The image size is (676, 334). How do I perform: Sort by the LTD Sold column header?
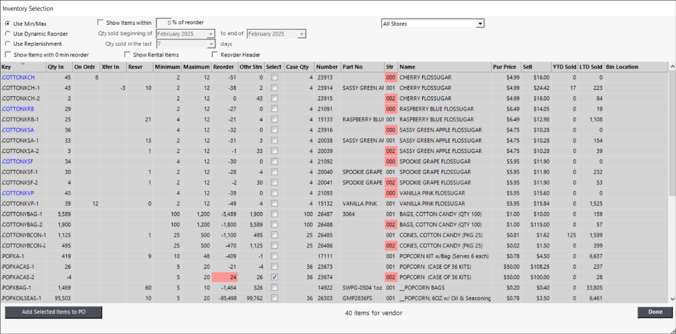point(590,67)
